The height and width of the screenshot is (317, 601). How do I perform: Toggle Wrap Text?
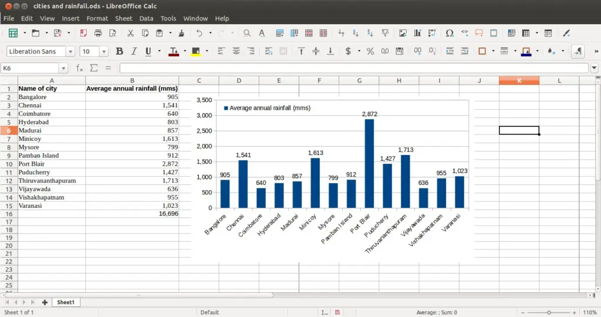tap(268, 51)
